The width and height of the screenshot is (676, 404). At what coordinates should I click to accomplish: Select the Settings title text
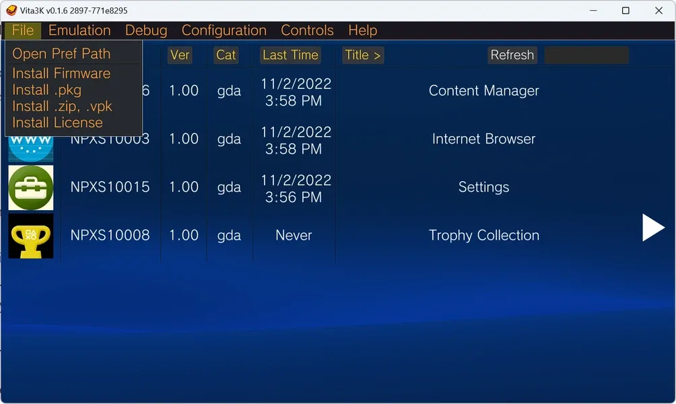click(x=483, y=188)
